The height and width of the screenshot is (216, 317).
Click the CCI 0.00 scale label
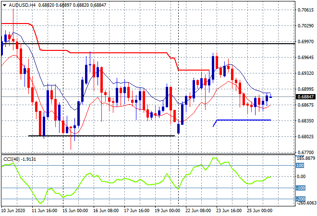(301, 177)
